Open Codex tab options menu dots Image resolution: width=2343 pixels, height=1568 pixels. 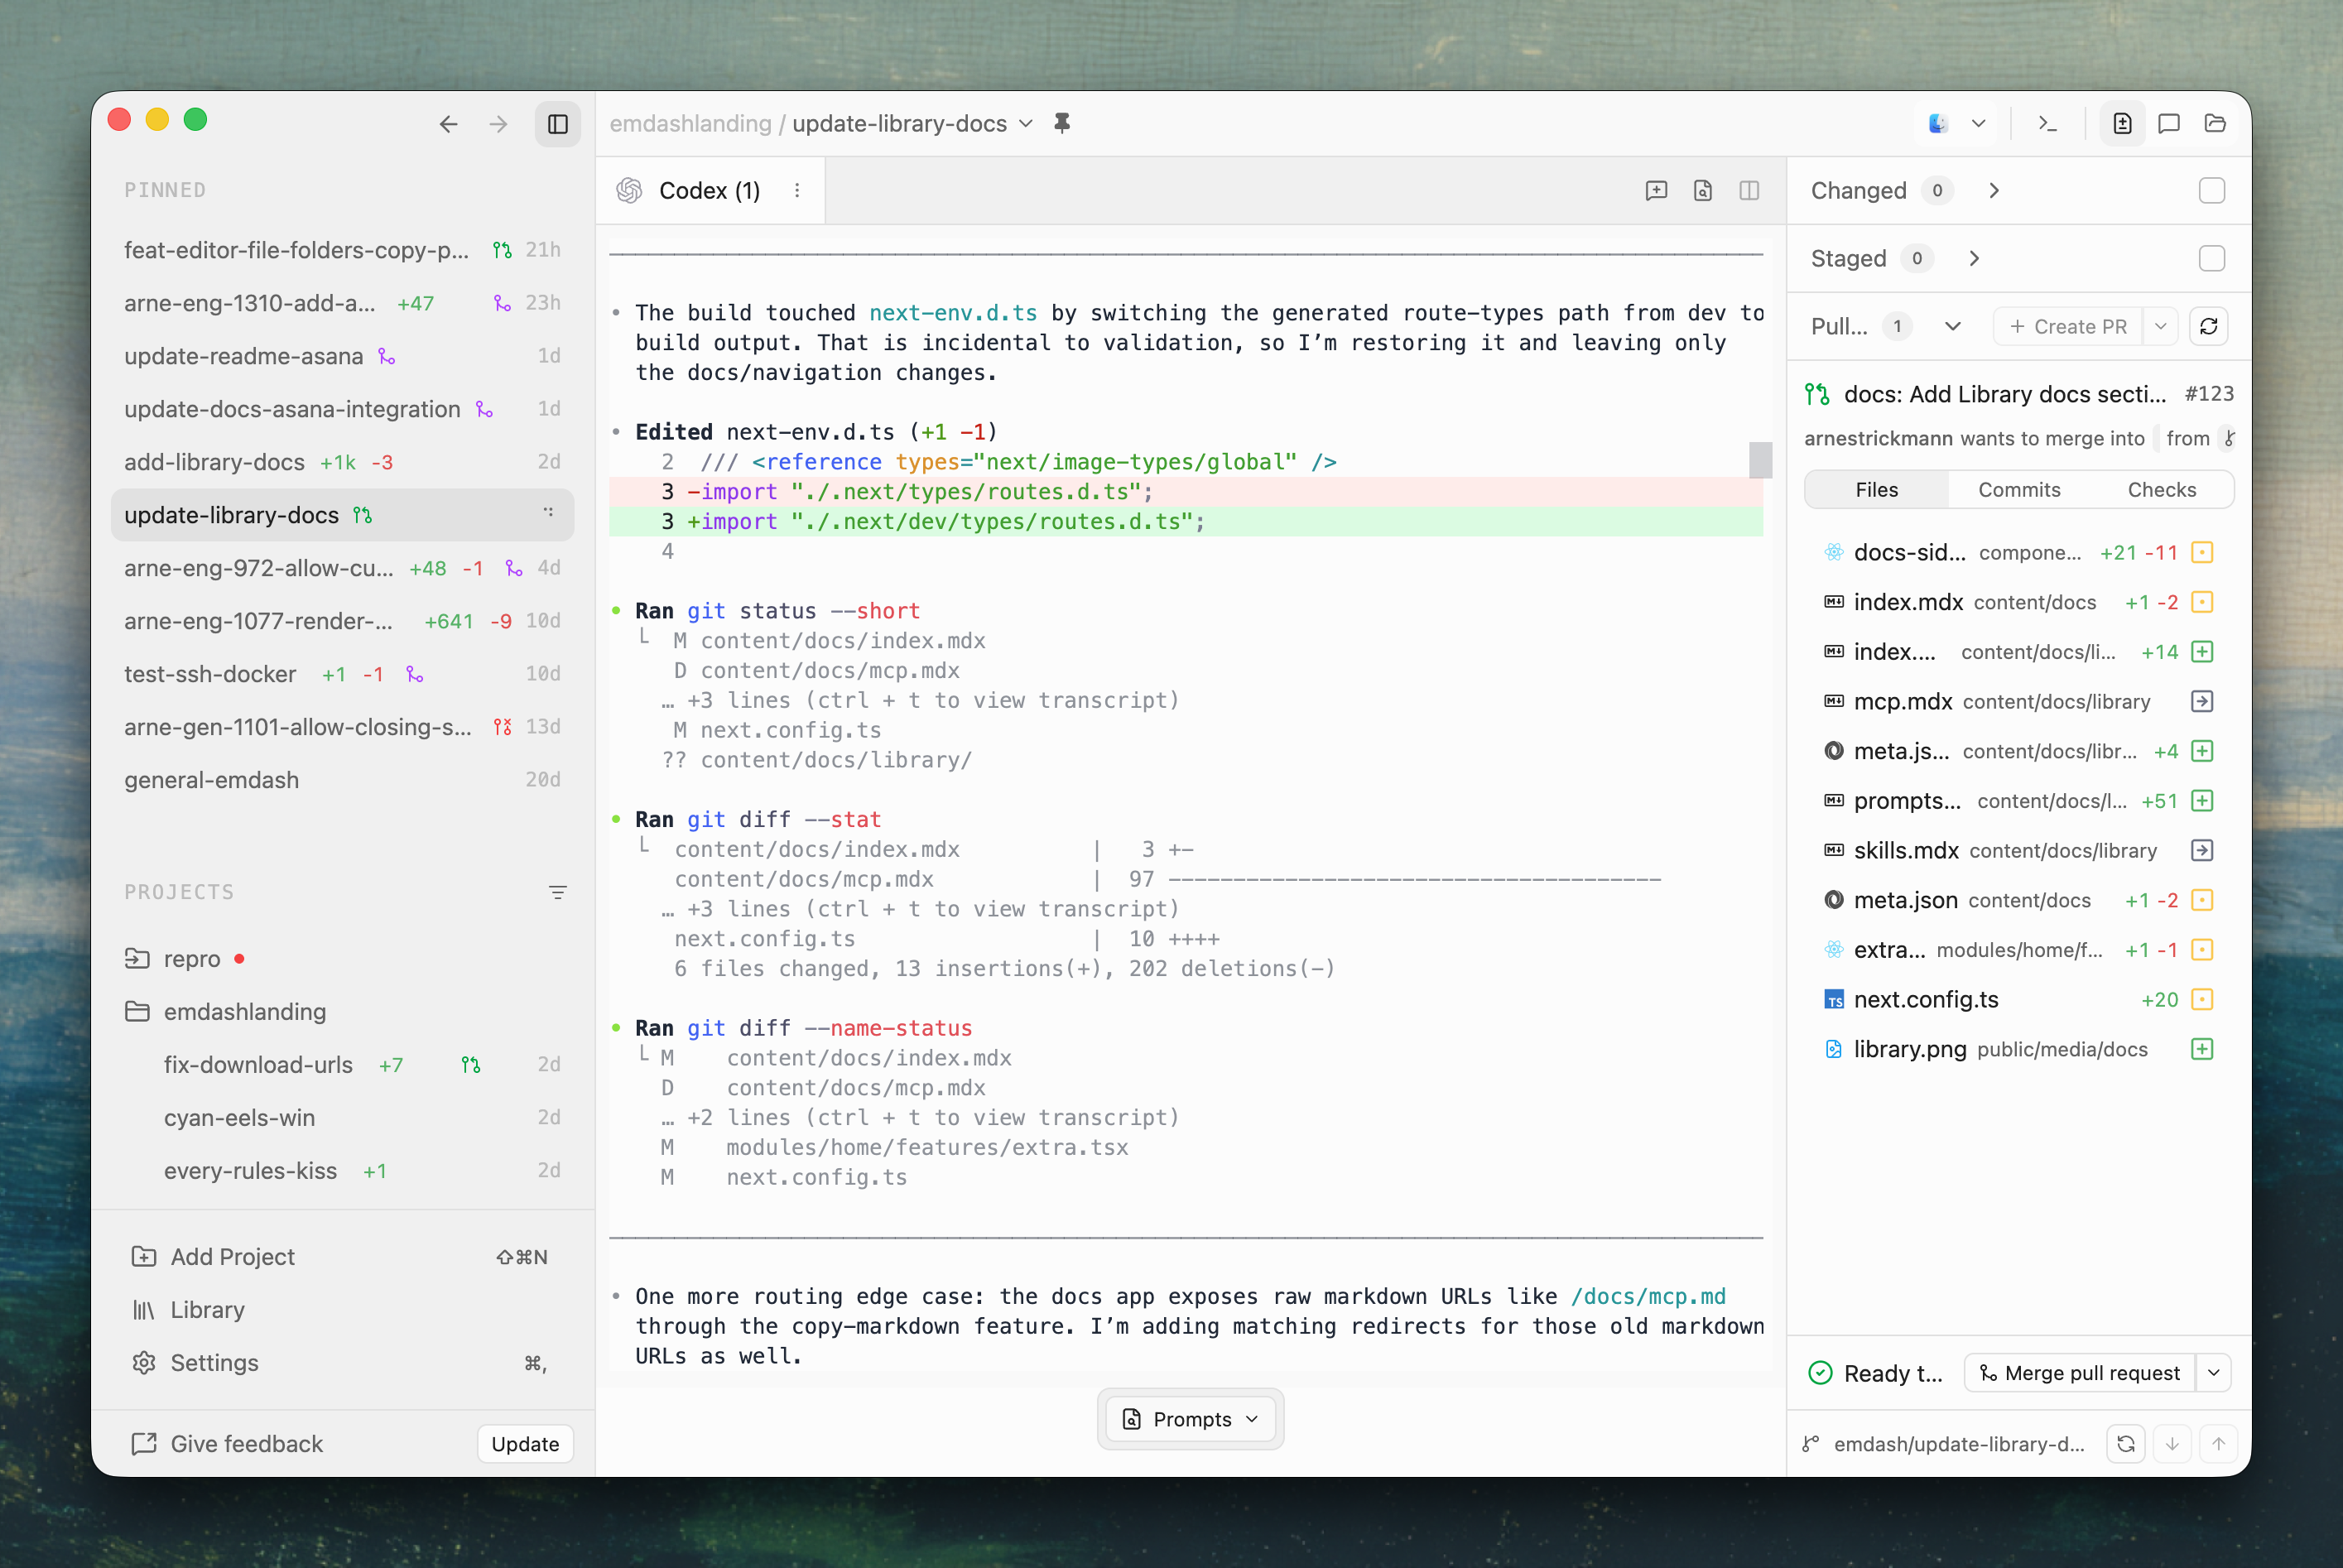(797, 190)
